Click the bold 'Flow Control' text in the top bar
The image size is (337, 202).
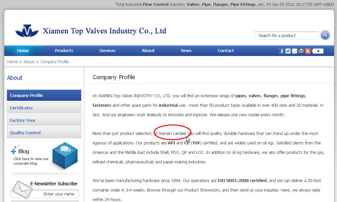[x=156, y=5]
